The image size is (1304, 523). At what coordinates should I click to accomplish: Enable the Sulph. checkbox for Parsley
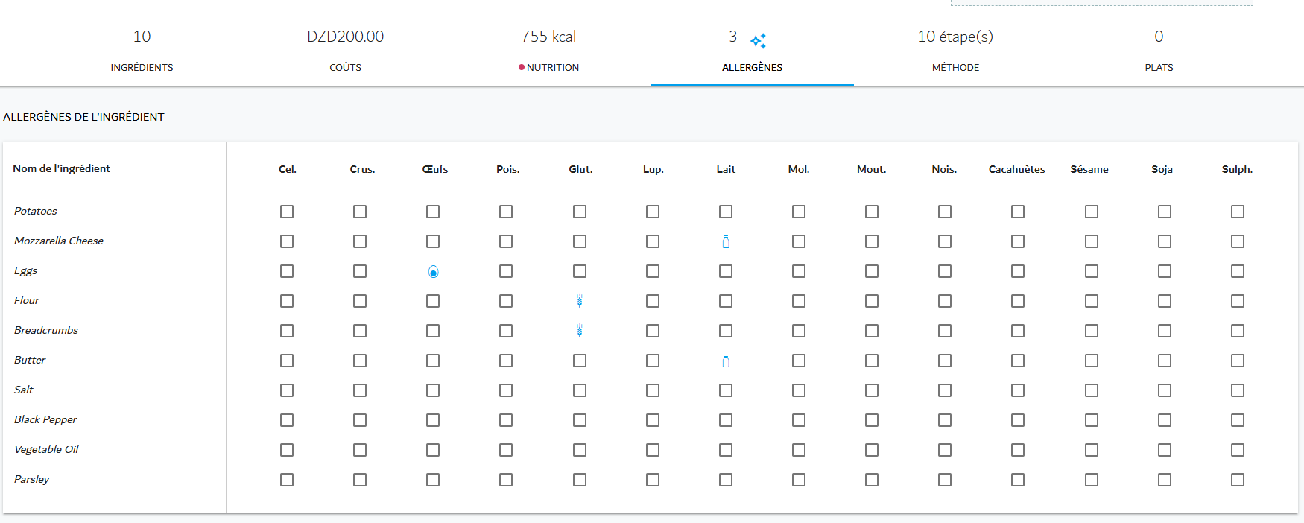(1238, 480)
